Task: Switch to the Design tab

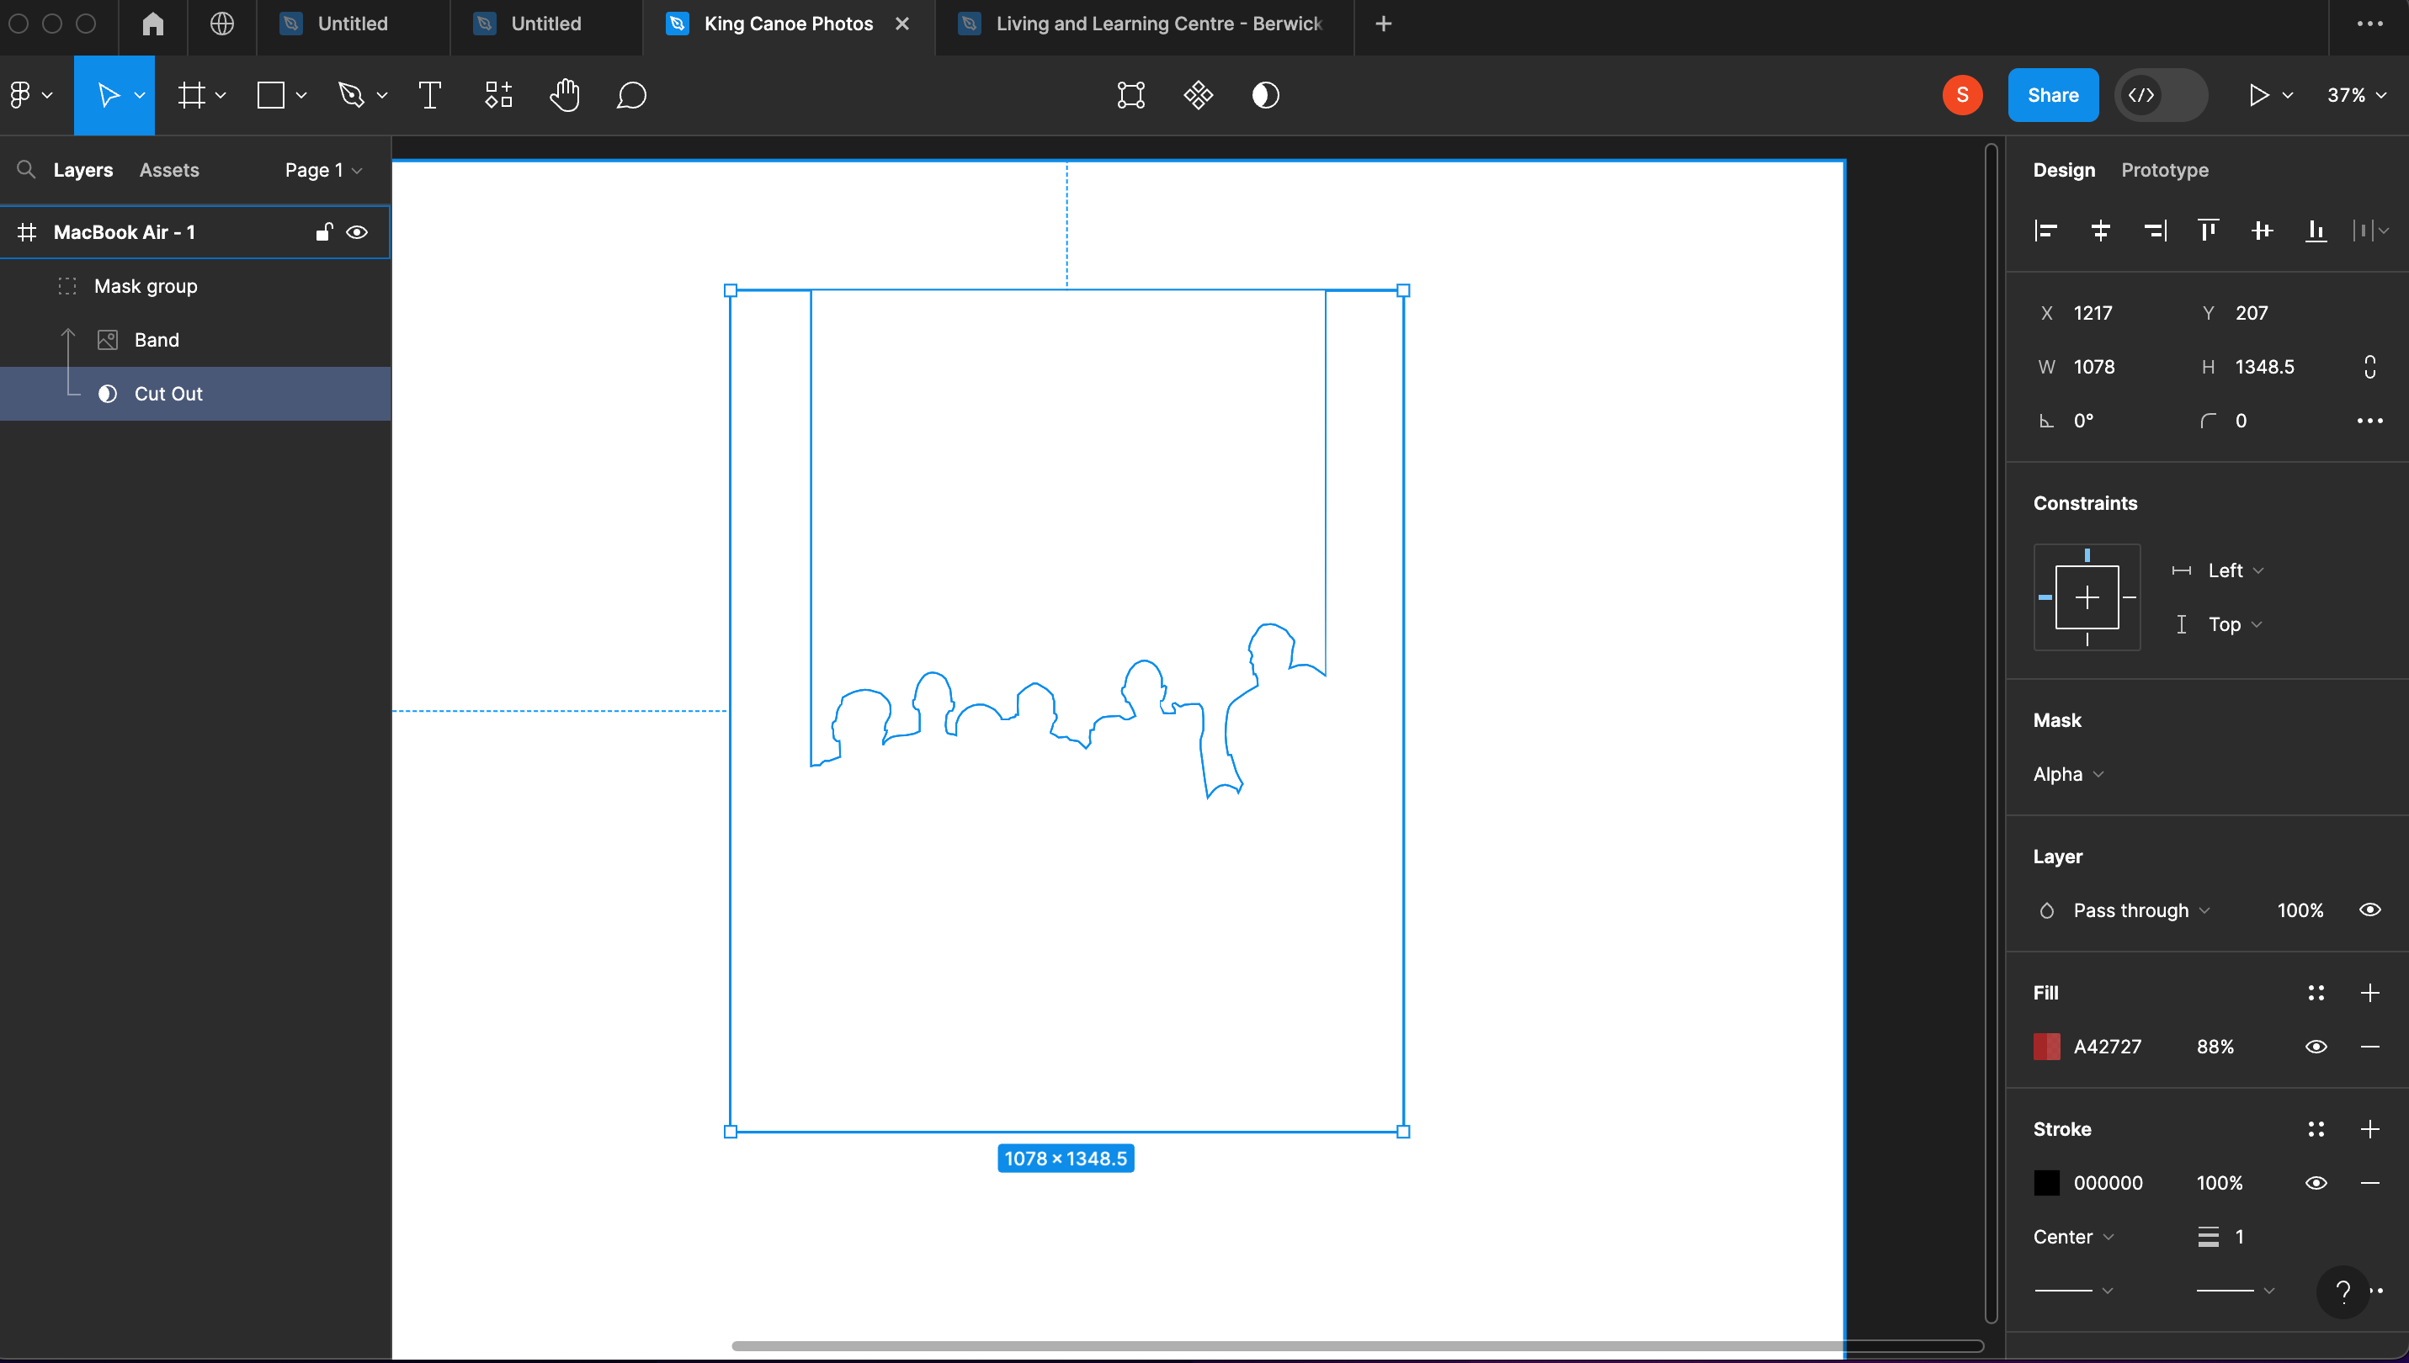Action: 2061,167
